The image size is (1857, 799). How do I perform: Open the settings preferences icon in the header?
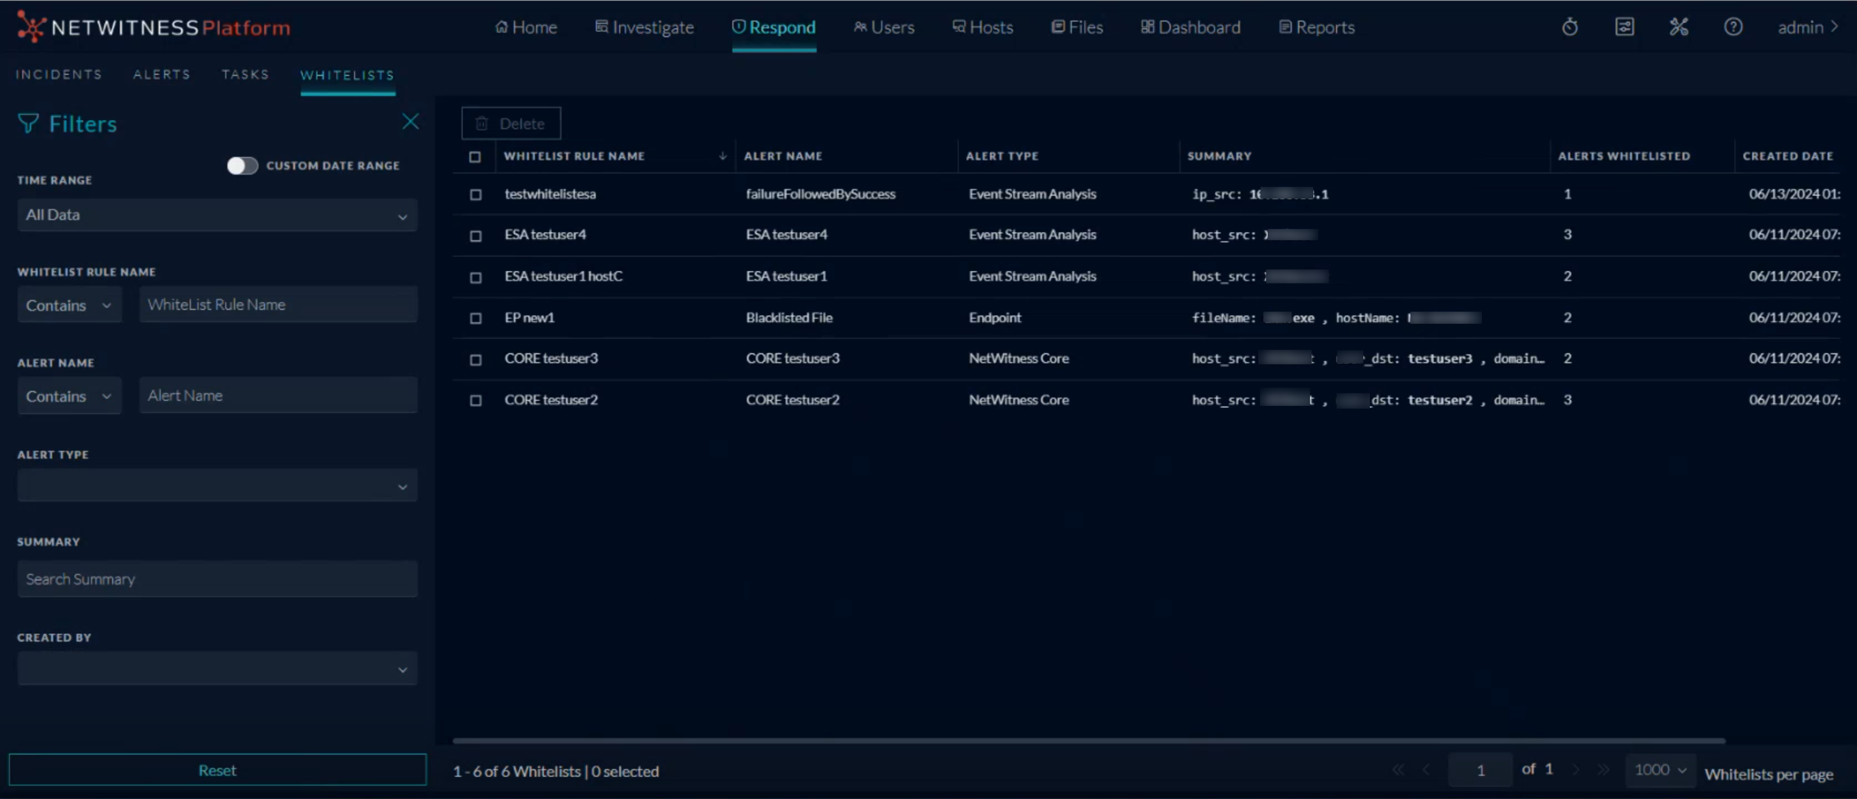click(1625, 27)
